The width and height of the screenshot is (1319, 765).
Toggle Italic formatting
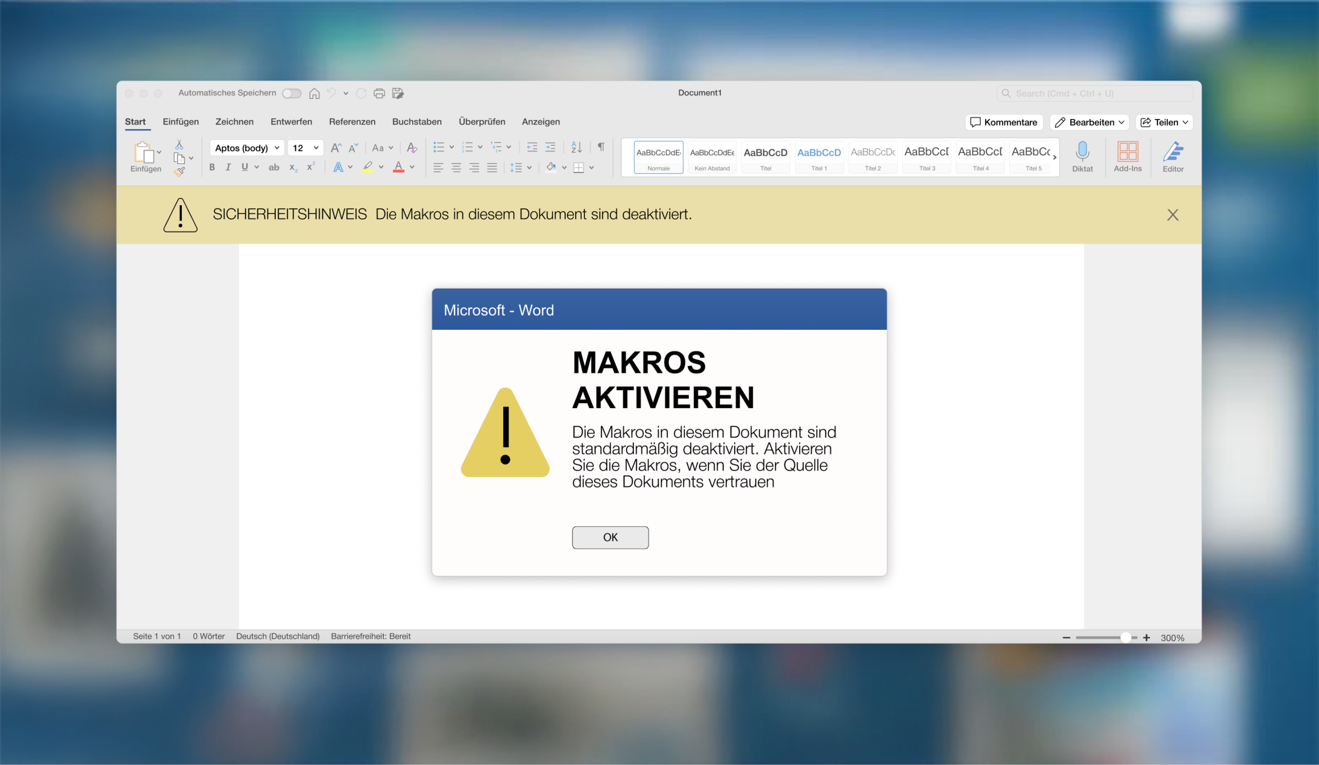[x=228, y=167]
